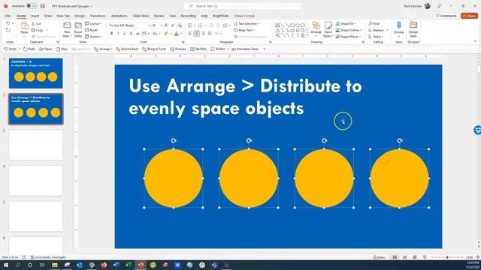
Task: Click Pictures in quick access toolbar
Action: click(178, 49)
